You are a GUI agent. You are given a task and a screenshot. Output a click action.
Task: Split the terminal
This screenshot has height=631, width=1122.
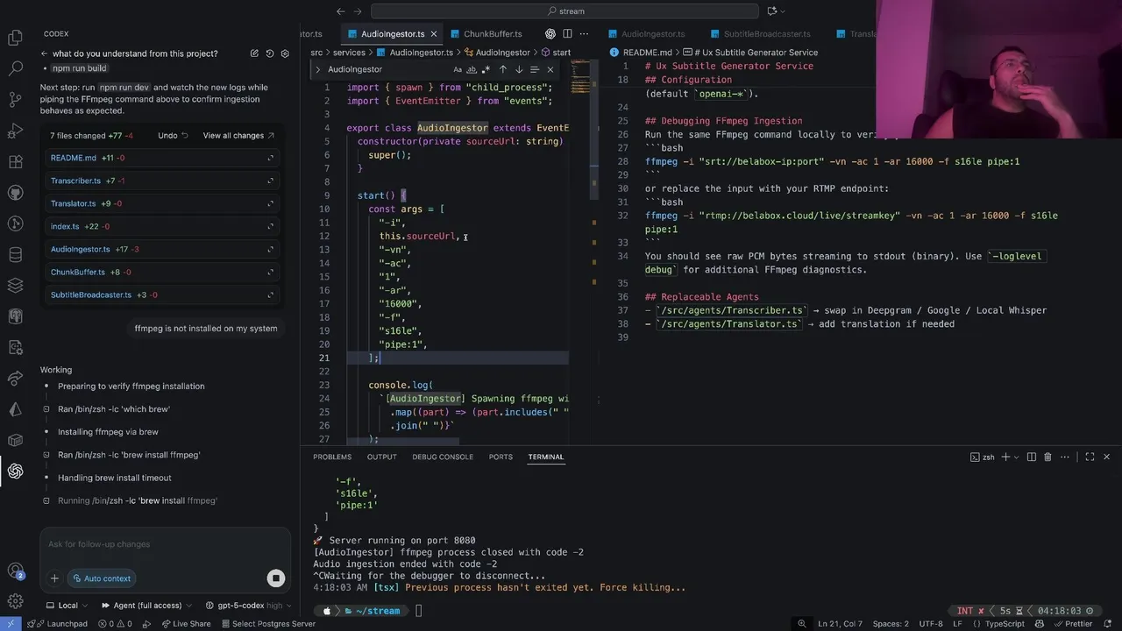point(1032,457)
